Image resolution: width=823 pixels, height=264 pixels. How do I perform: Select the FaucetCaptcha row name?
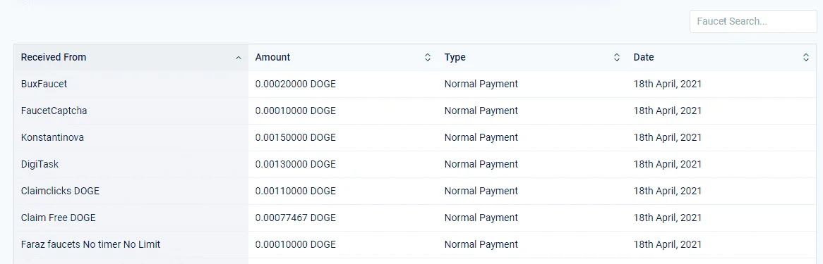(54, 111)
